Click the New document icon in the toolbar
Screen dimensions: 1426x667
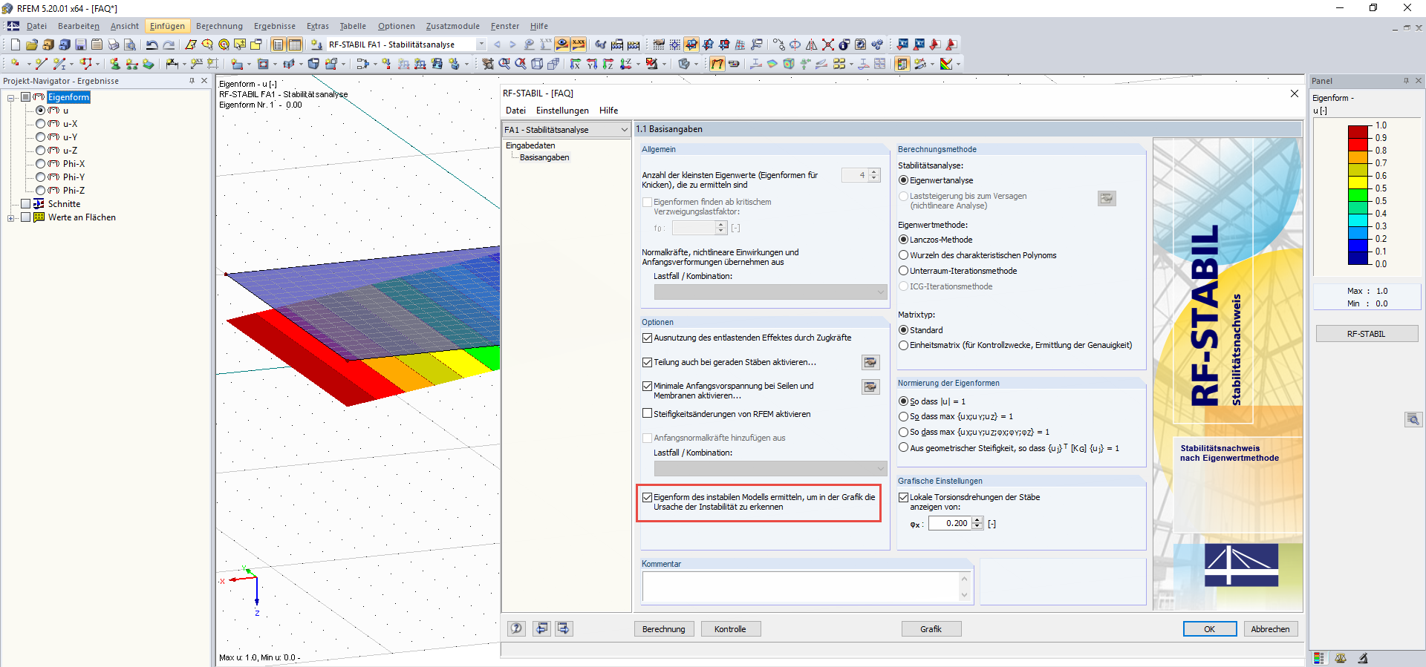click(16, 45)
